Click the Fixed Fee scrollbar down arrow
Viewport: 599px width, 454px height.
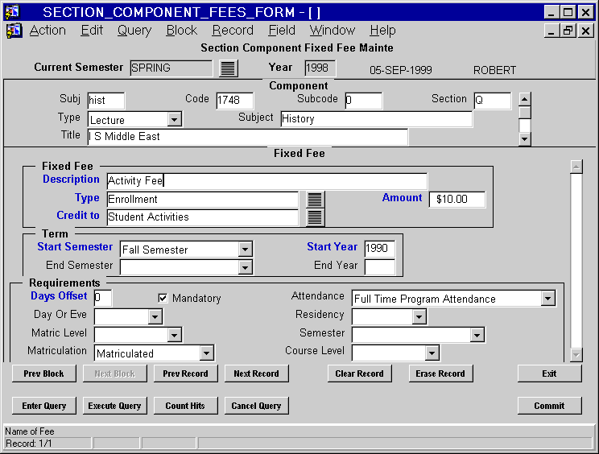[576, 355]
